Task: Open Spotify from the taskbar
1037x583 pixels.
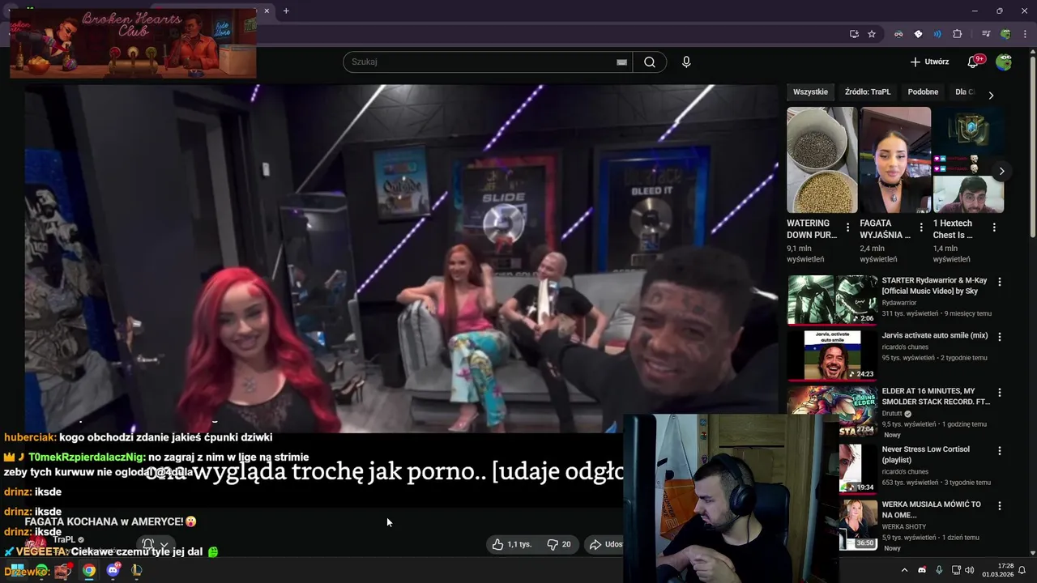Action: click(x=41, y=570)
